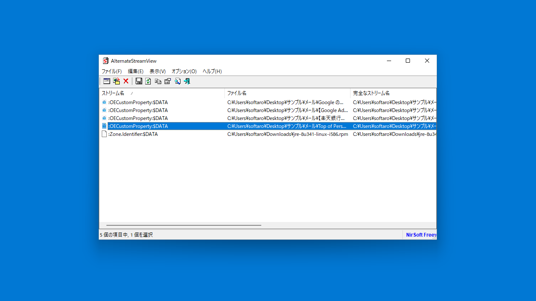Open Properties from the toolbar icon
Viewport: 536px width, 301px height.
167,81
